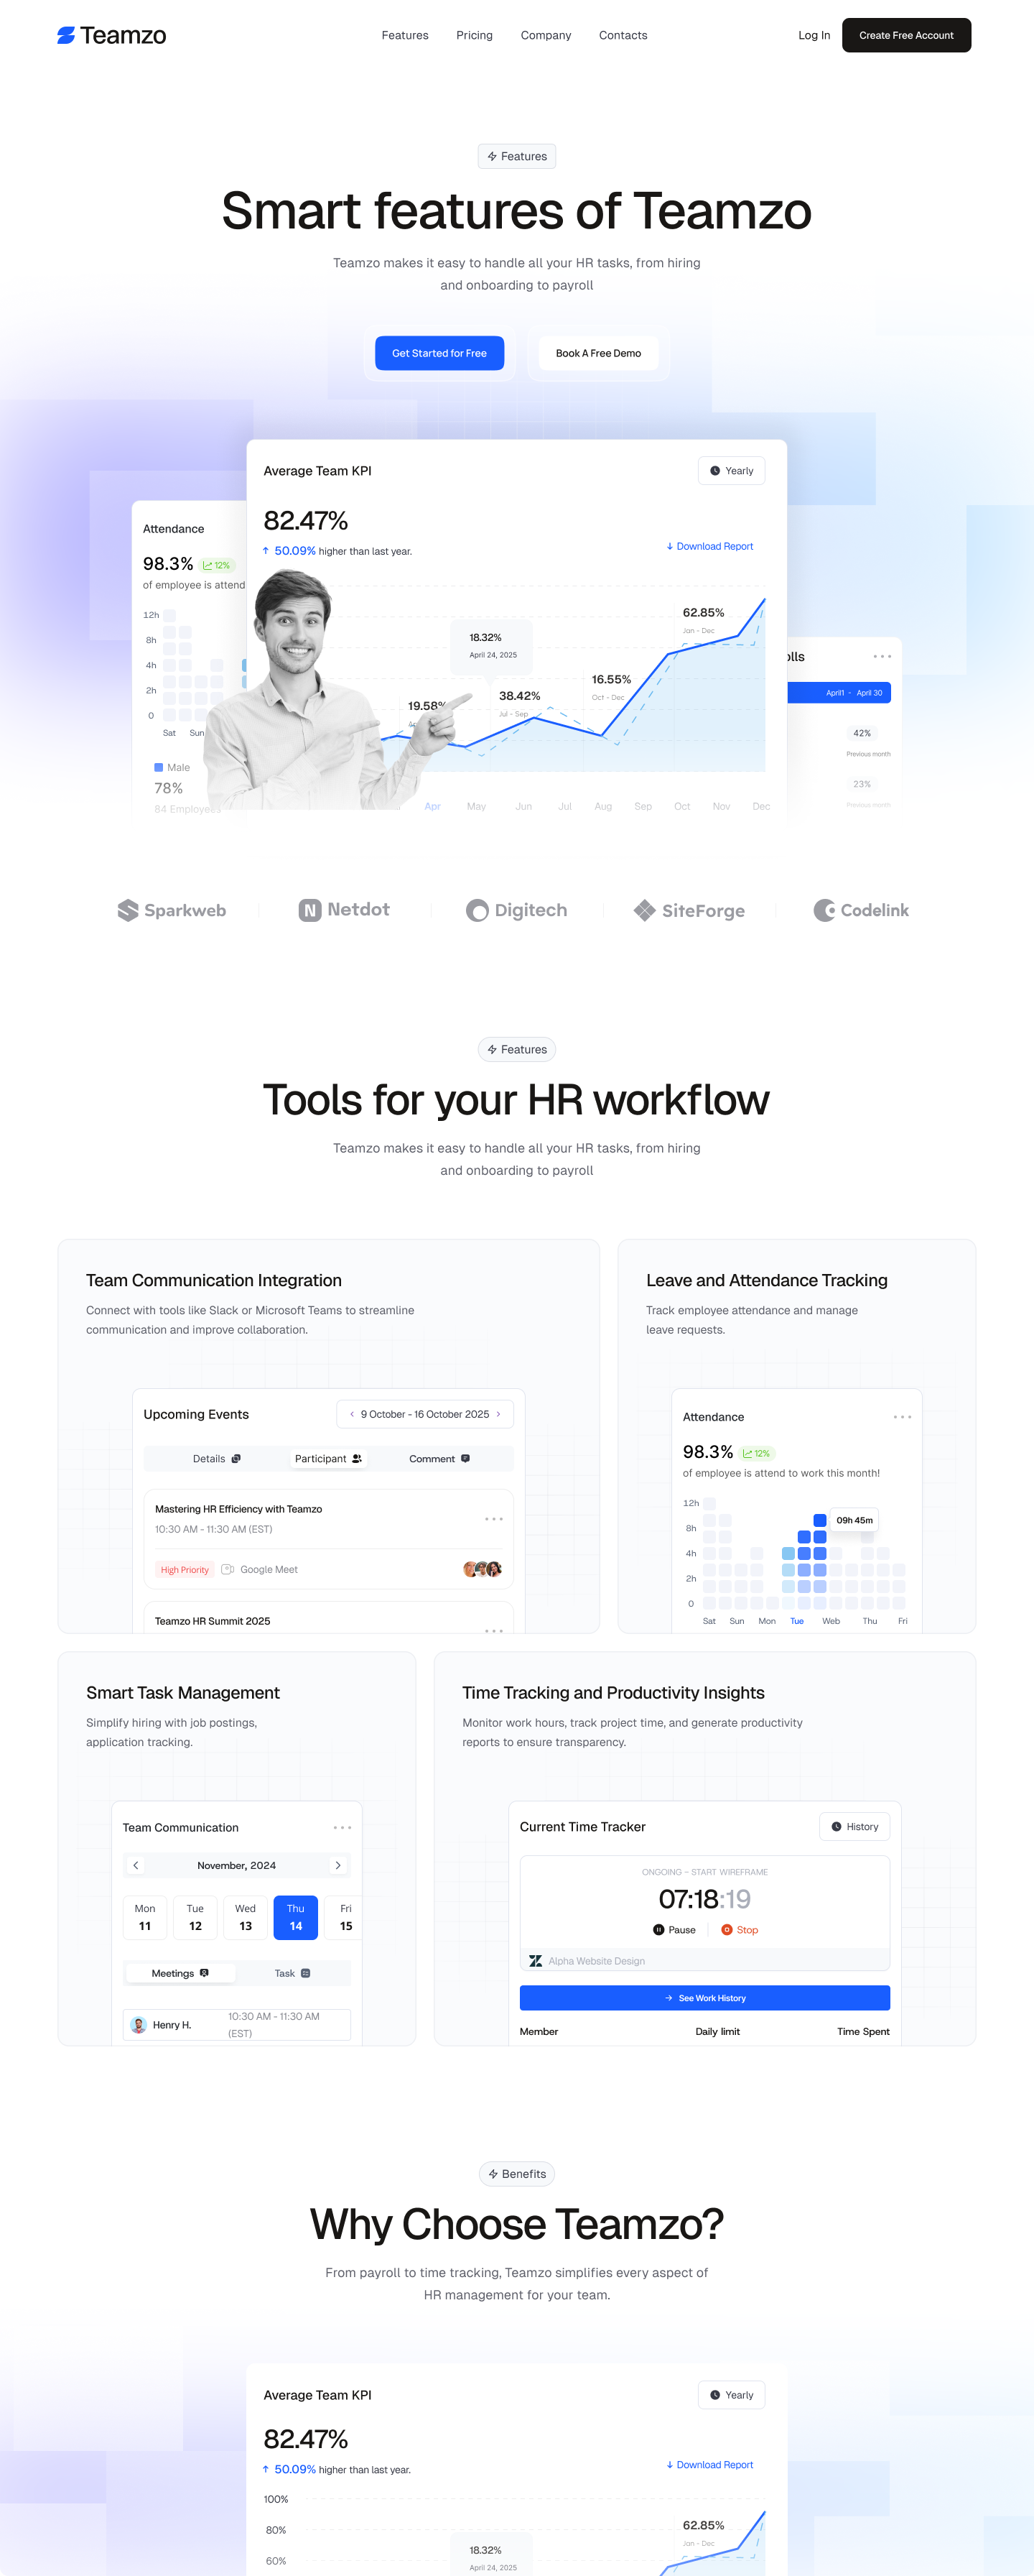Open the Yearly dropdown in hero KPI card
1034x2576 pixels.
pos(731,471)
